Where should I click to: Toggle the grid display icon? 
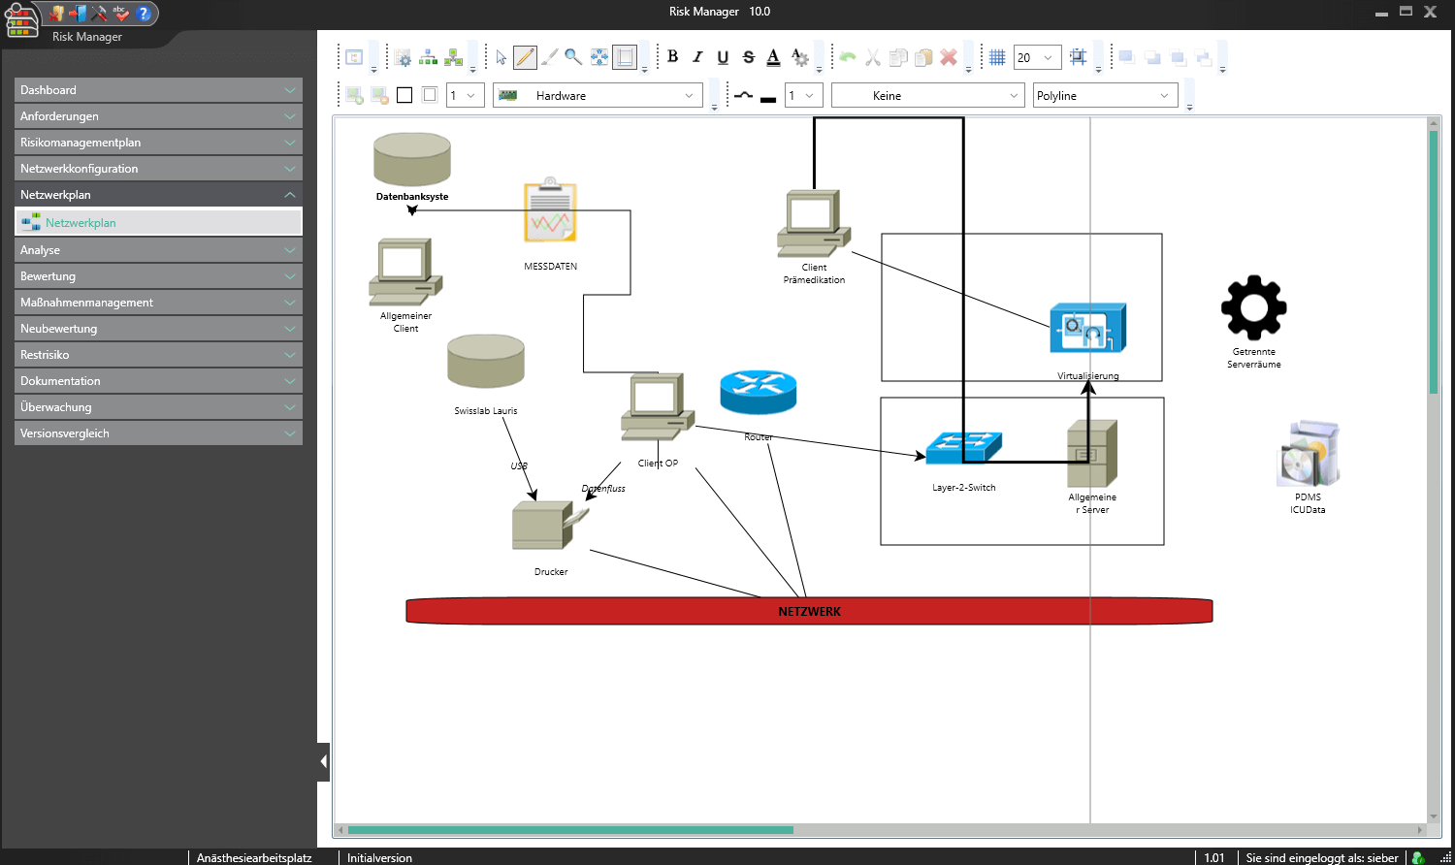(x=997, y=57)
